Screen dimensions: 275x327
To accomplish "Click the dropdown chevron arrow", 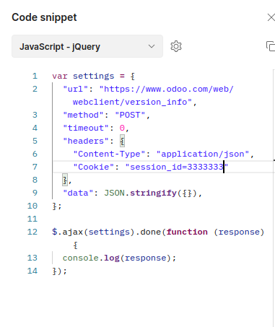I will [152, 46].
